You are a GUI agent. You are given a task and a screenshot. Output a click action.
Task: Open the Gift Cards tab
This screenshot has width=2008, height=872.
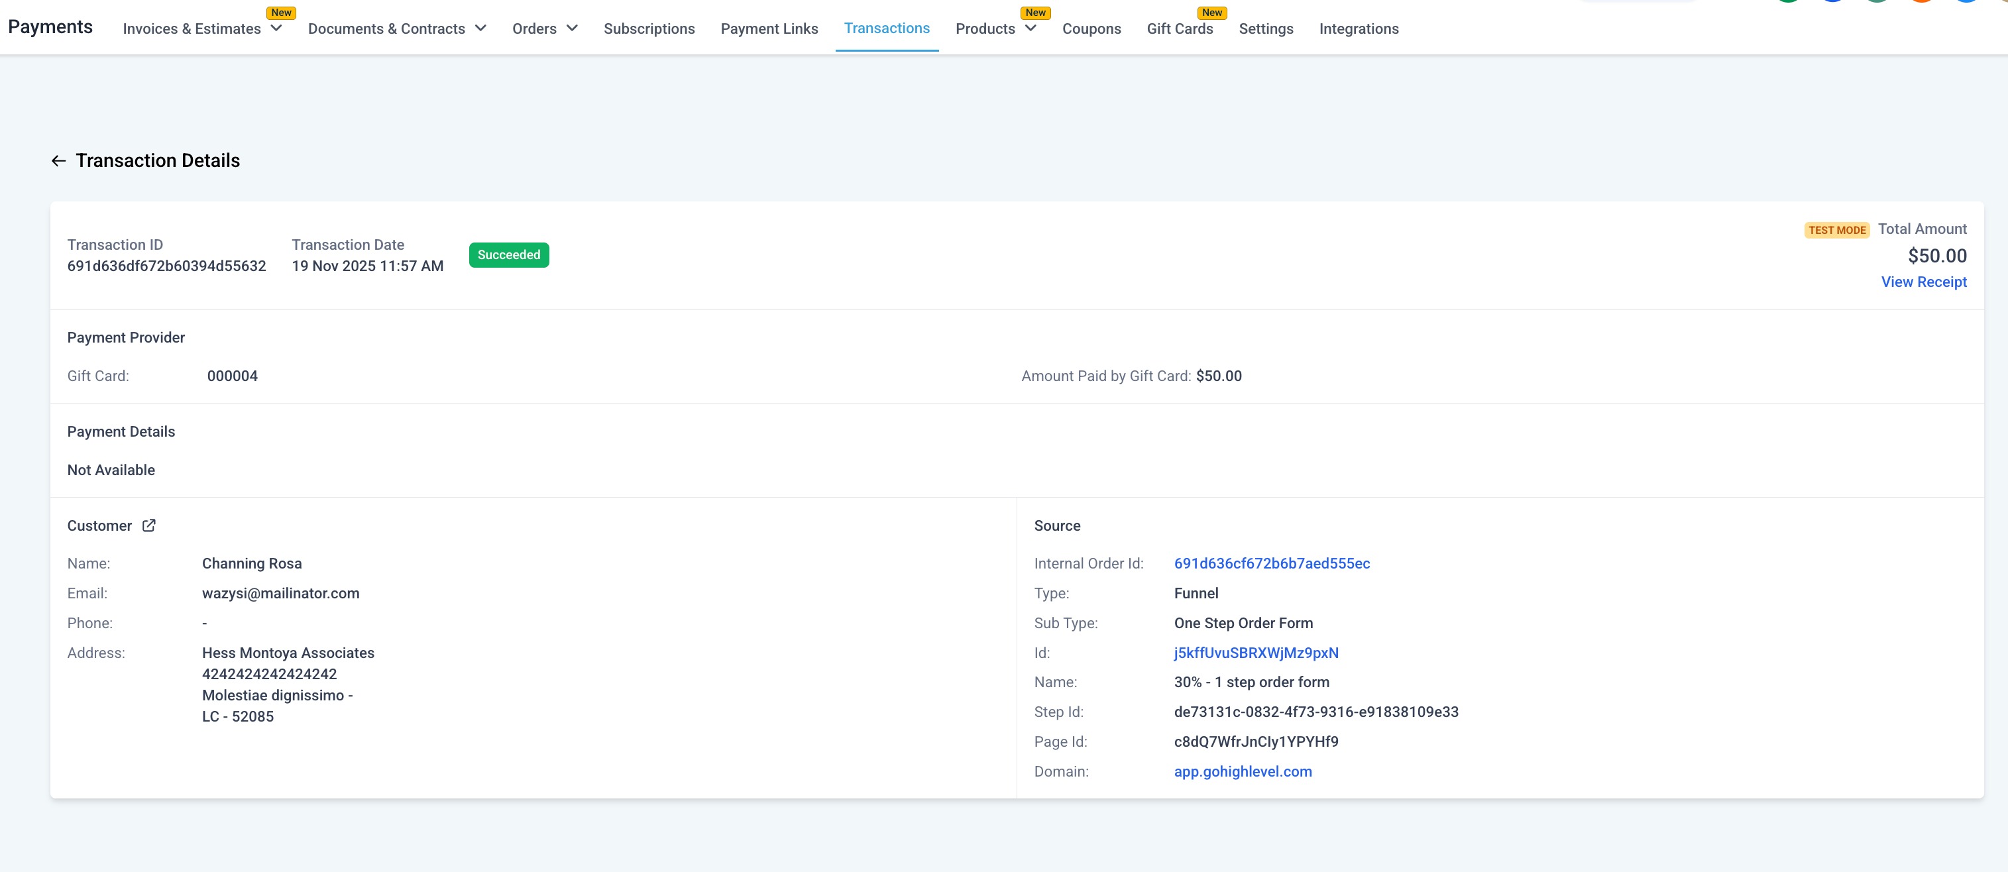tap(1180, 29)
